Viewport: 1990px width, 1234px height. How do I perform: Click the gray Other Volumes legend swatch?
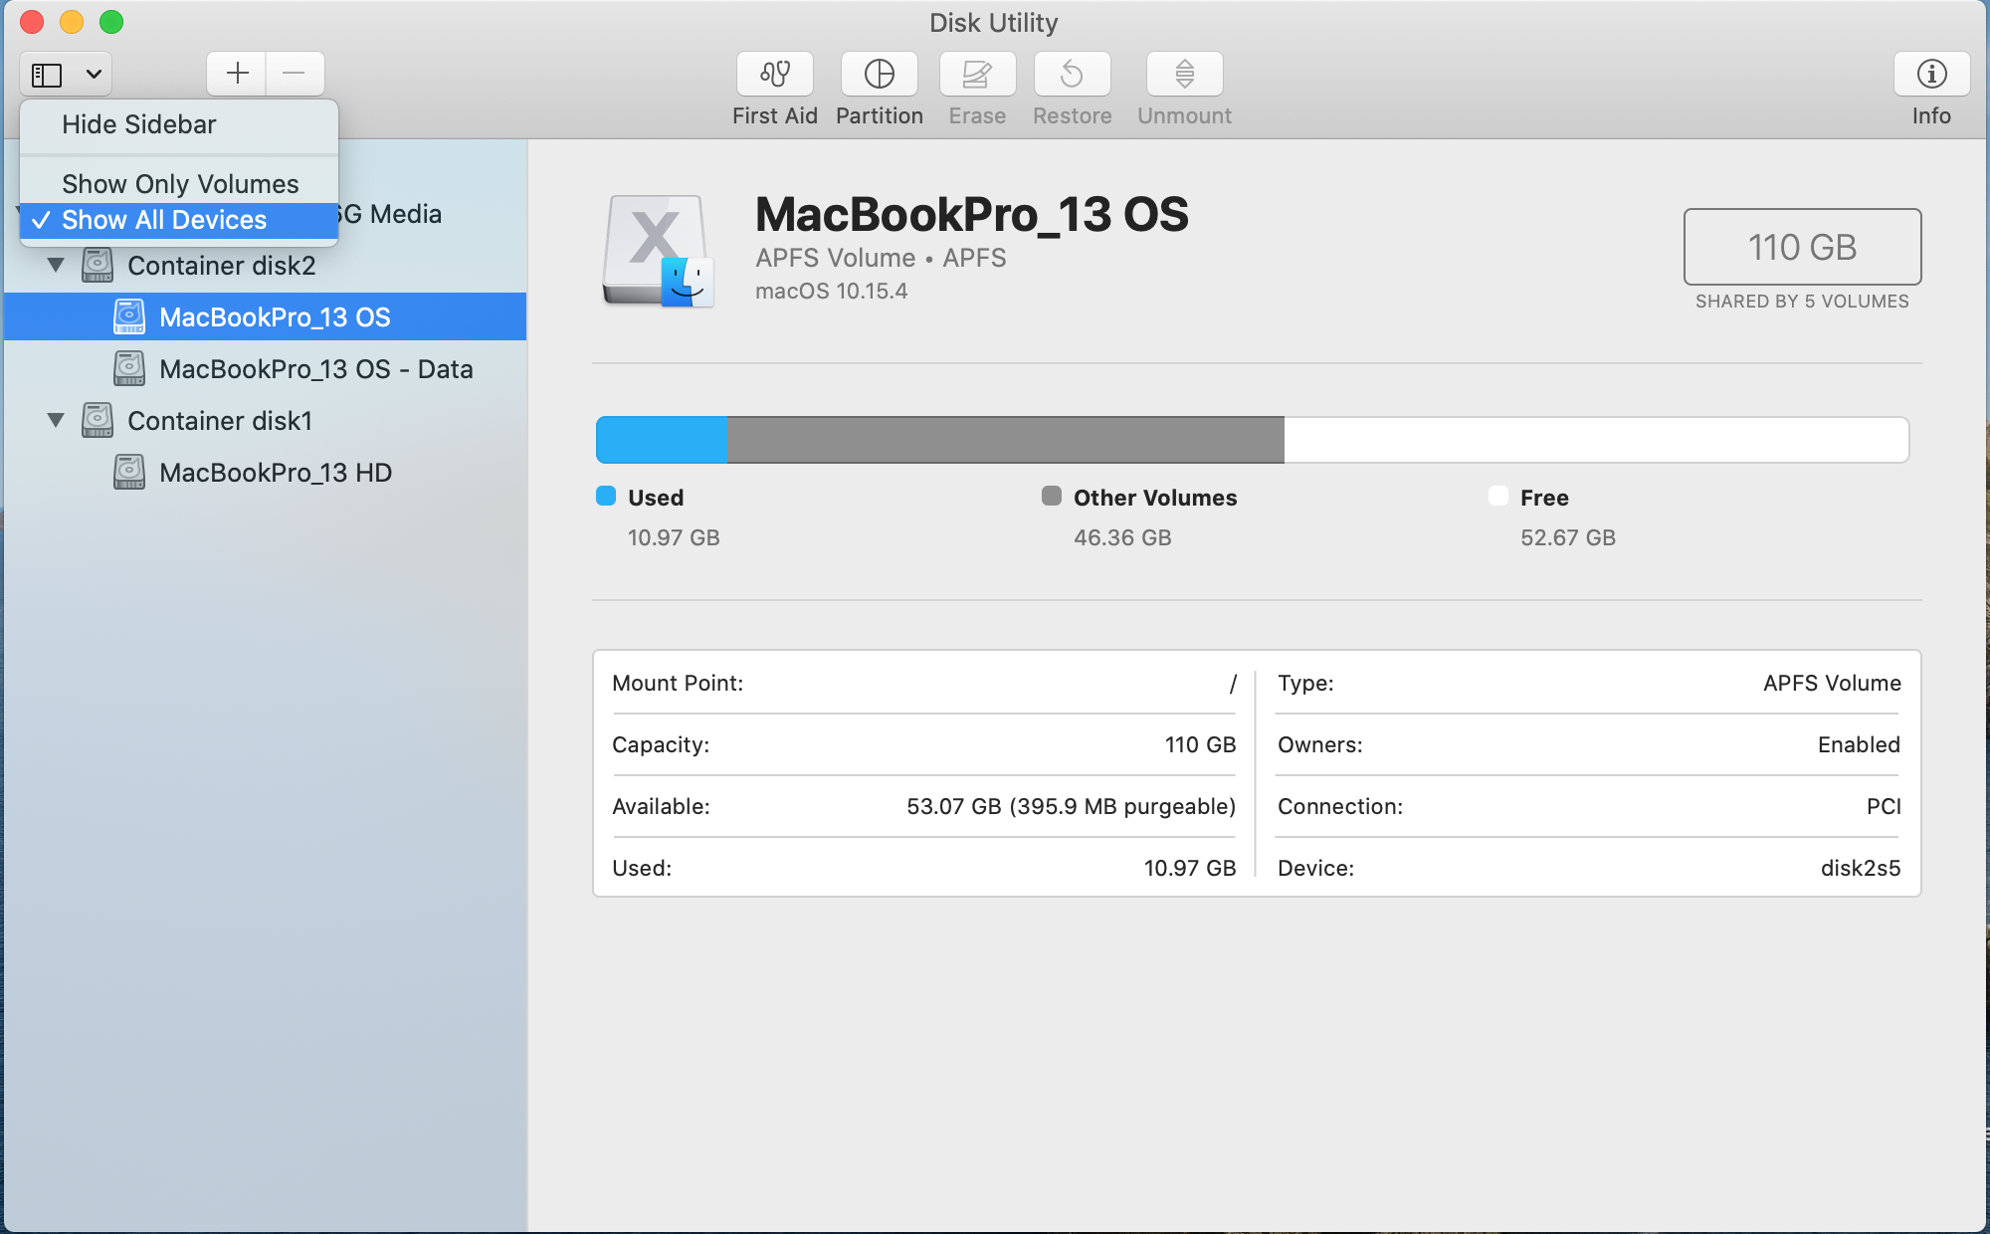(1052, 497)
